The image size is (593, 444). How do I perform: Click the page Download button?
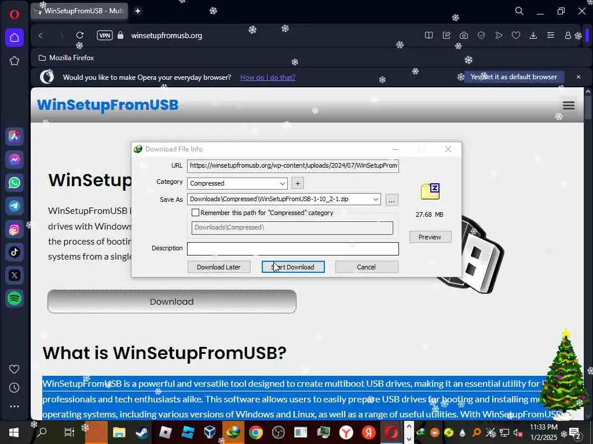[x=171, y=302]
